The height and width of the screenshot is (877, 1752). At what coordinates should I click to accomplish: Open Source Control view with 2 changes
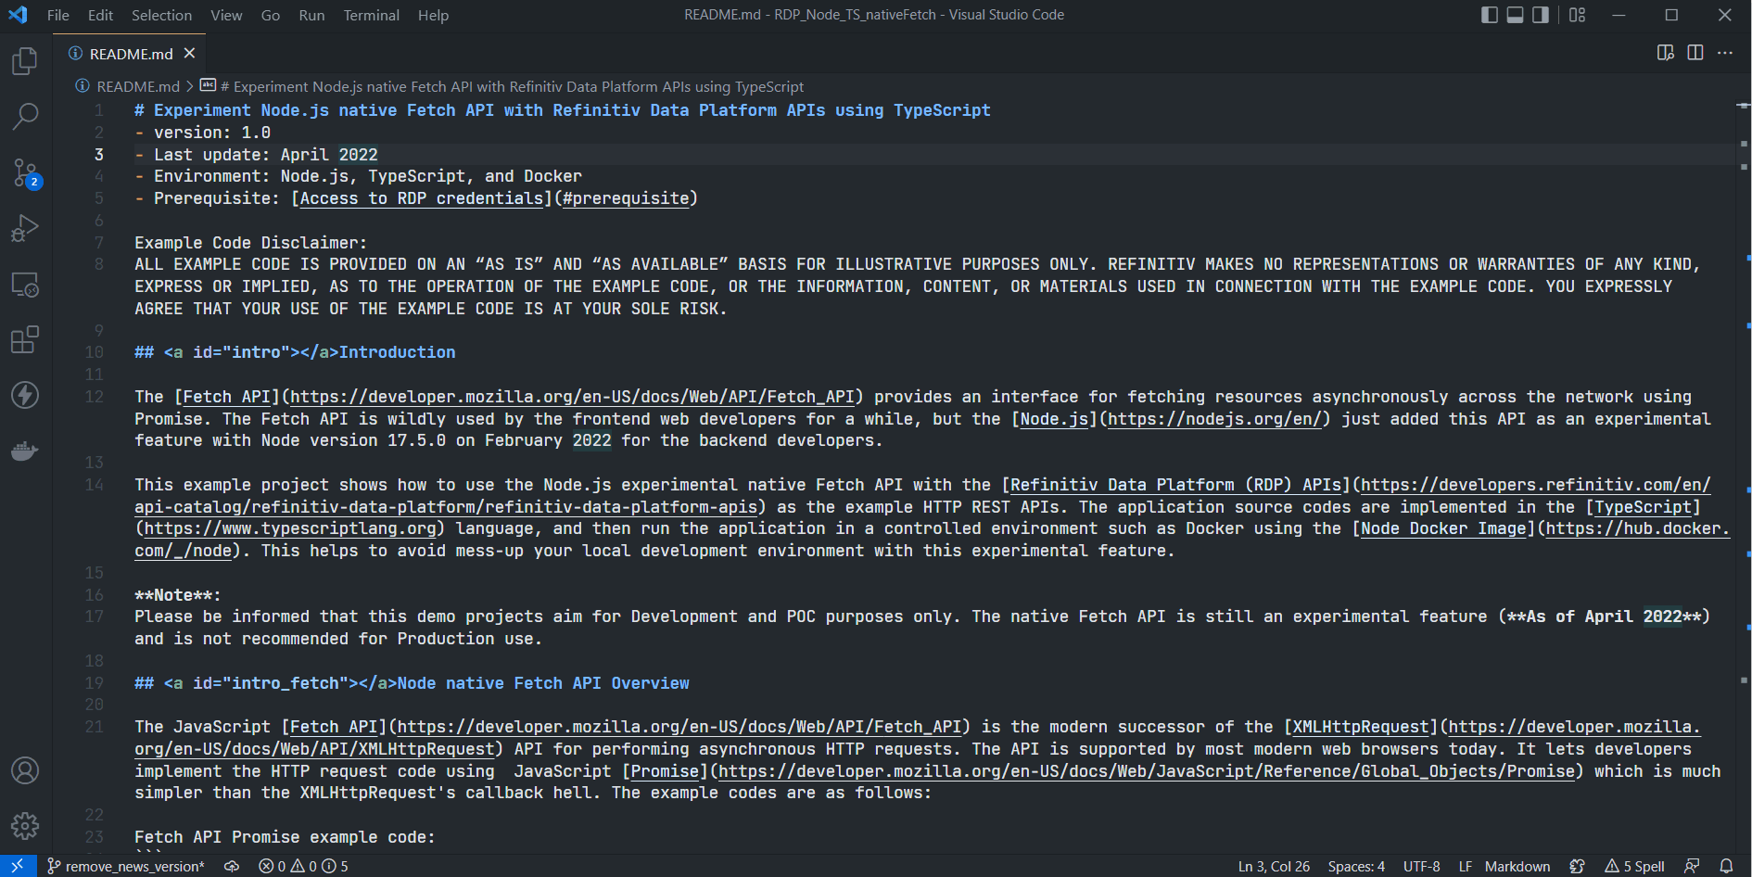pyautogui.click(x=25, y=172)
